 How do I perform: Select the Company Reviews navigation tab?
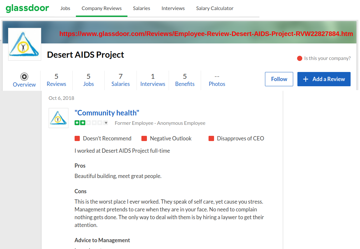pyautogui.click(x=102, y=8)
